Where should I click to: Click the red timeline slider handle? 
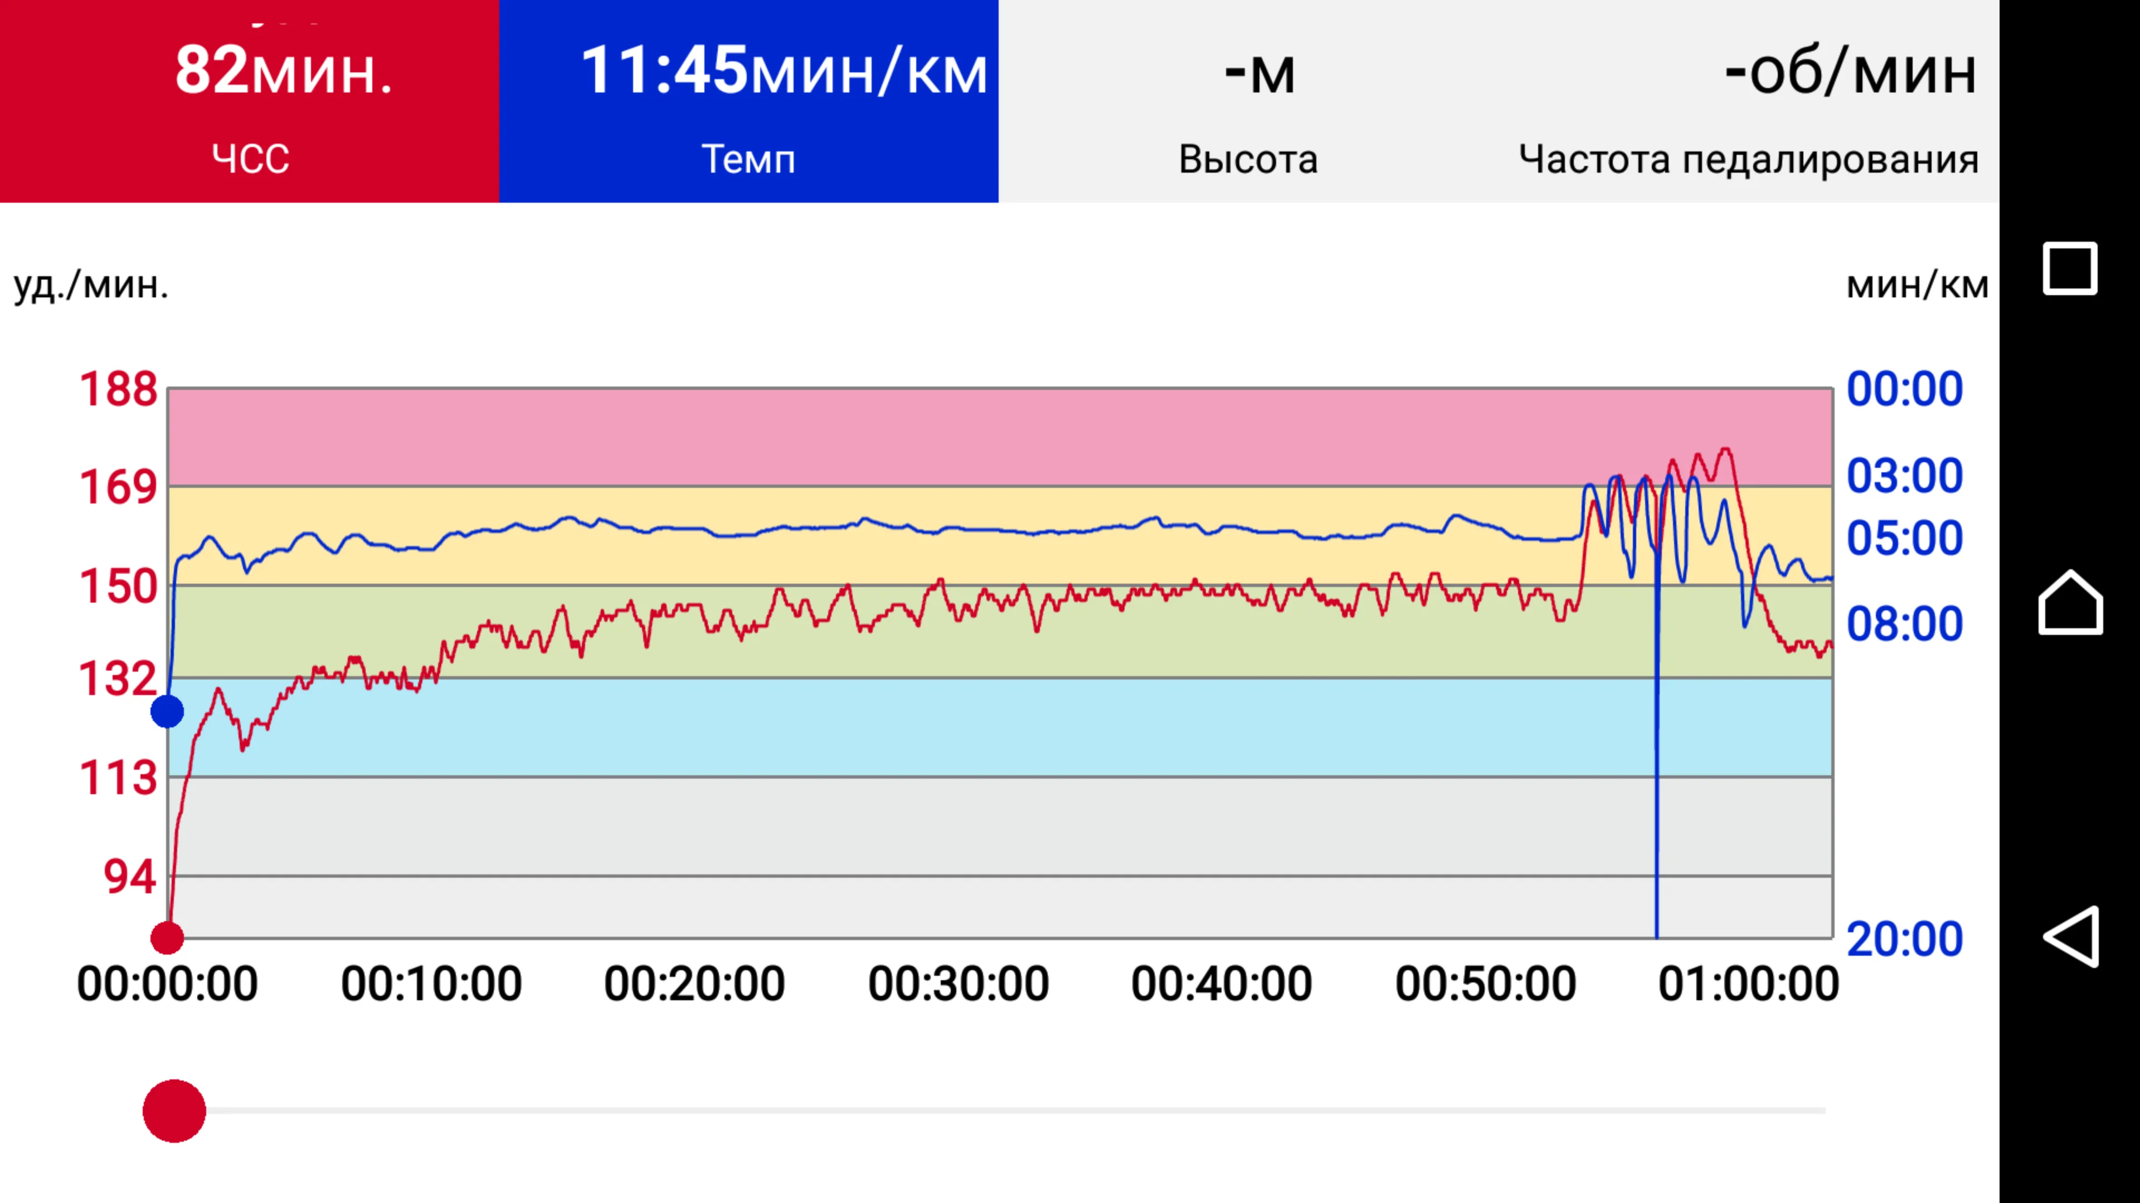[x=174, y=1111]
